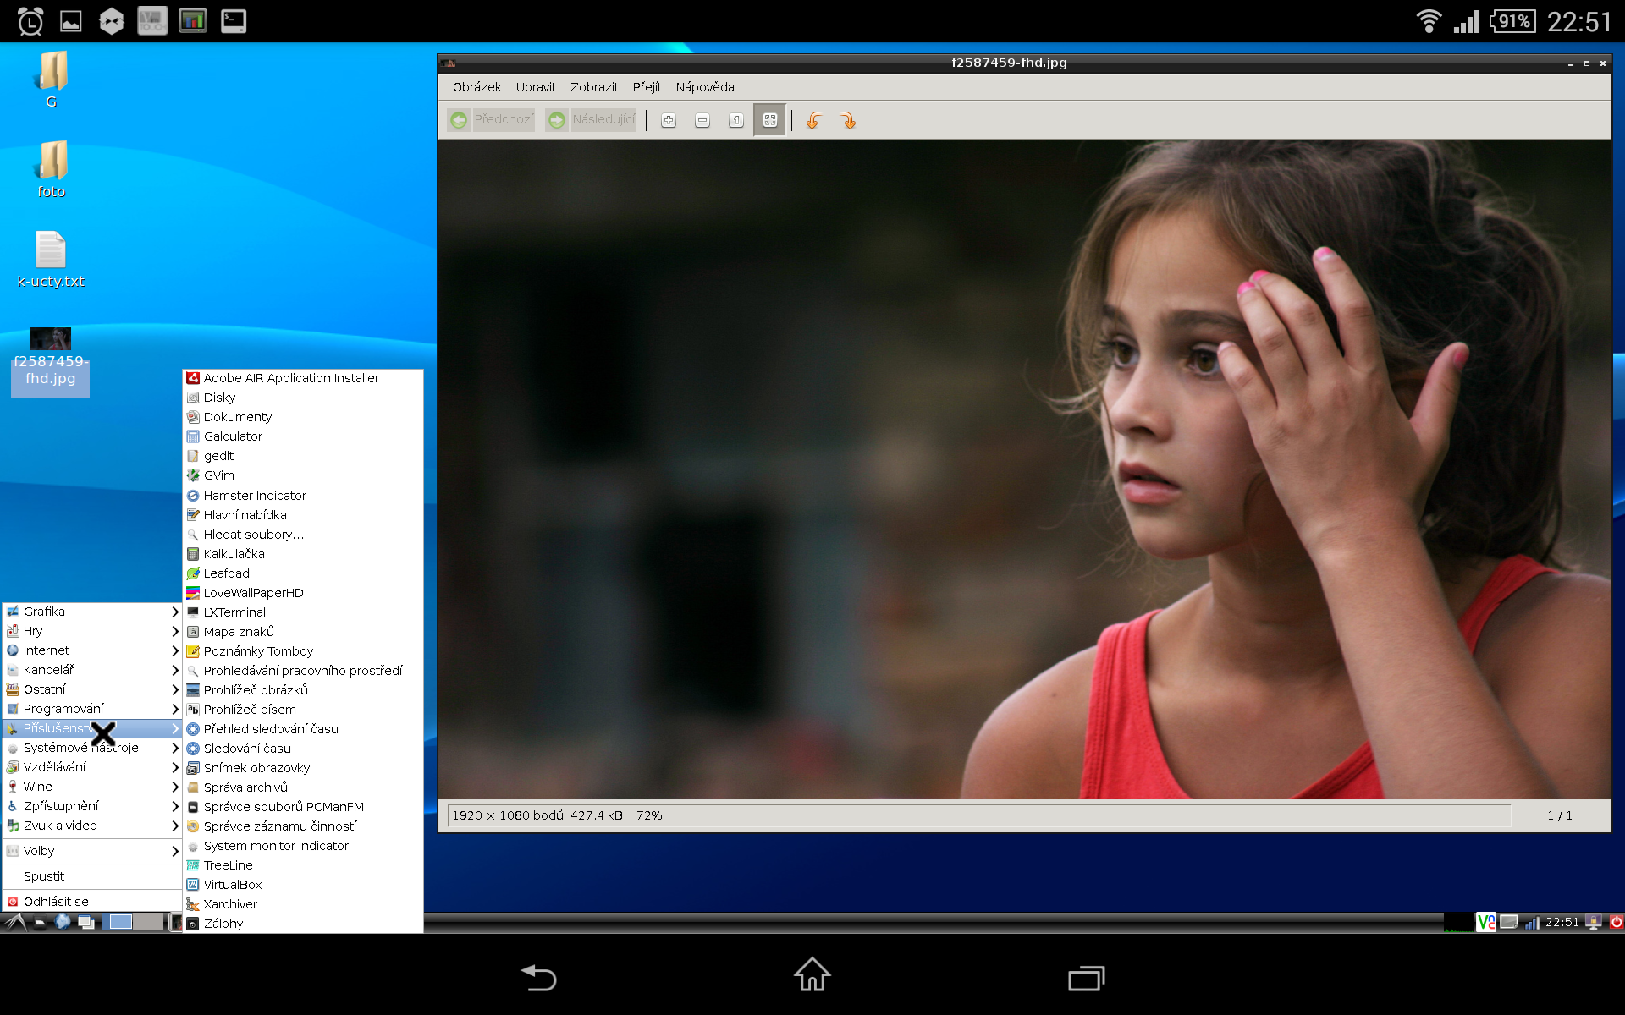
Task: Click the zoom in toolbar icon
Action: coord(669,120)
